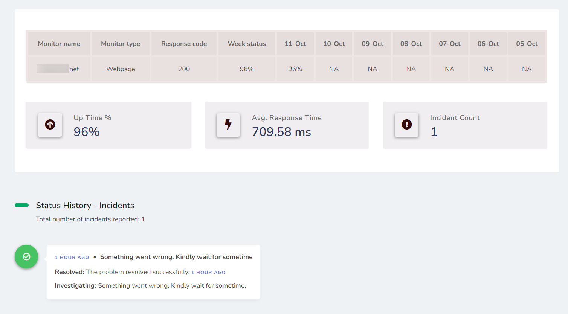Screen dimensions: 568x314
Task: Click the NA value under 05-Oct
Action: coord(527,69)
